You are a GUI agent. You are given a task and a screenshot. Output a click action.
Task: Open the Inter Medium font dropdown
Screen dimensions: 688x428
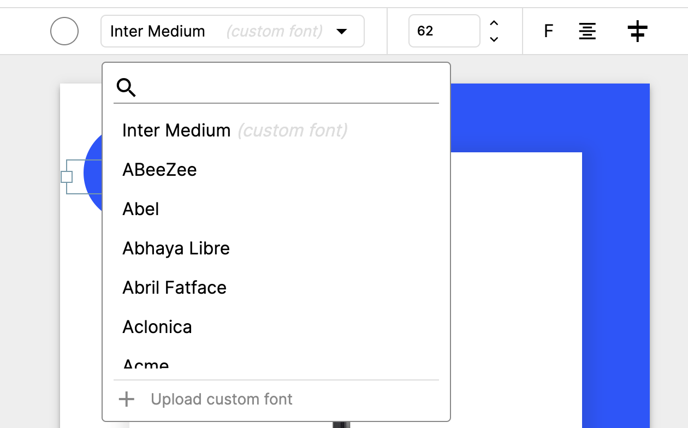(x=233, y=31)
